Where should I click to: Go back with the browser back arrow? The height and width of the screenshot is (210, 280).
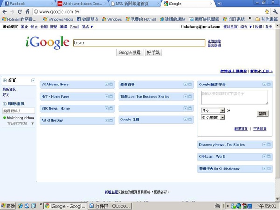[x=5, y=12]
